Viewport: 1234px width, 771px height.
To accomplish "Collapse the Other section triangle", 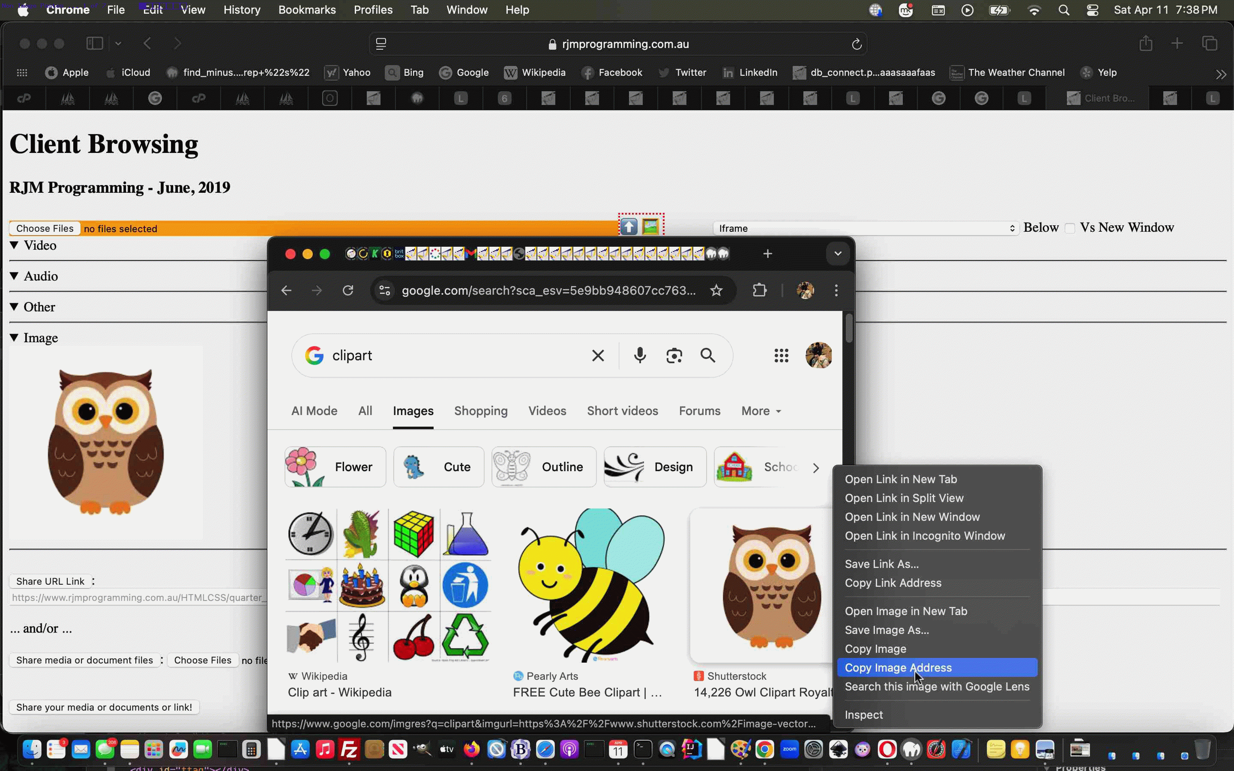I will 13,306.
